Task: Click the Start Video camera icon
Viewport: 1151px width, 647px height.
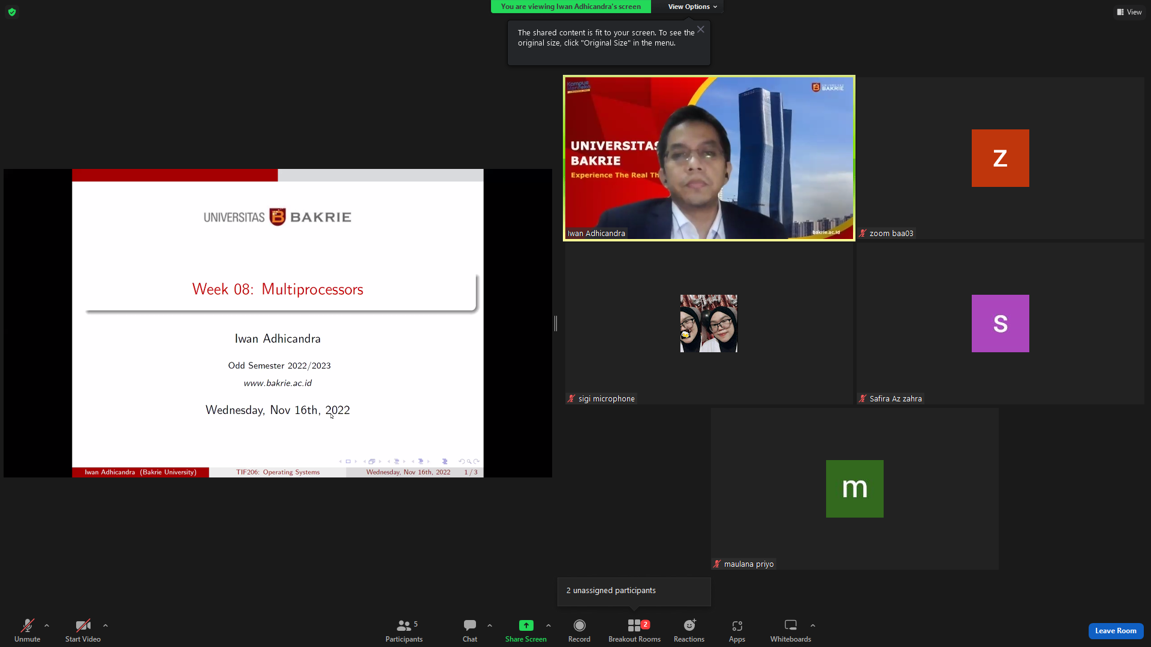Action: (83, 625)
